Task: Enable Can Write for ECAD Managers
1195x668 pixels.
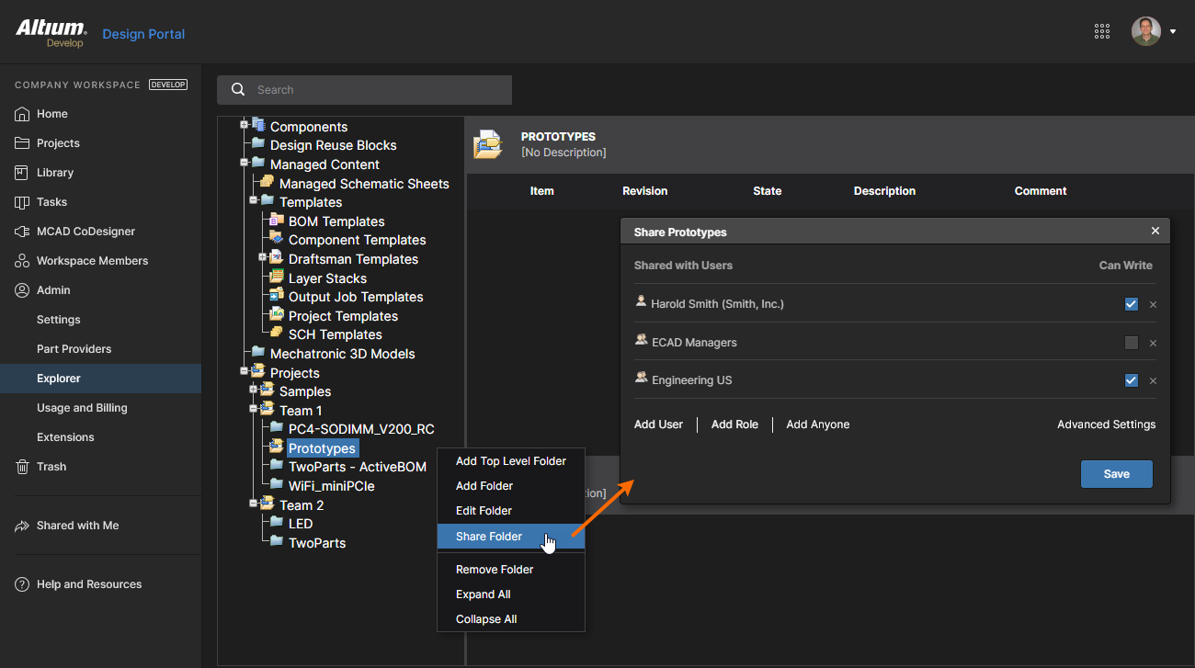Action: 1131,343
